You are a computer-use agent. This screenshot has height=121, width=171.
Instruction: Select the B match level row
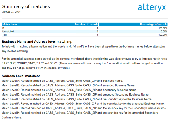coord(85,28)
